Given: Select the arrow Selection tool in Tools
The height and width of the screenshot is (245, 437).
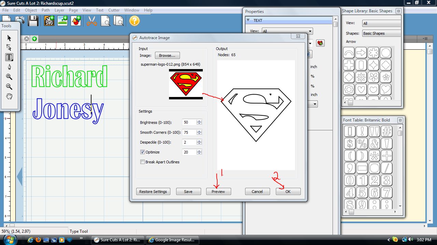Looking at the screenshot, I should click(x=9, y=38).
